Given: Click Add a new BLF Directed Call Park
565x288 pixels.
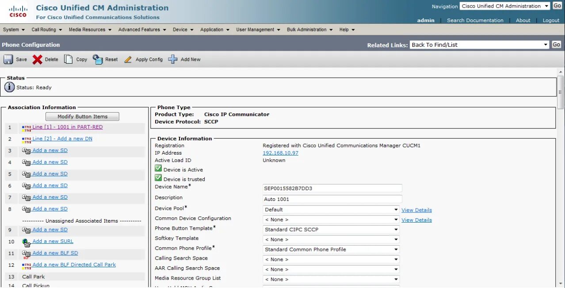Looking at the screenshot, I should click(74, 265).
